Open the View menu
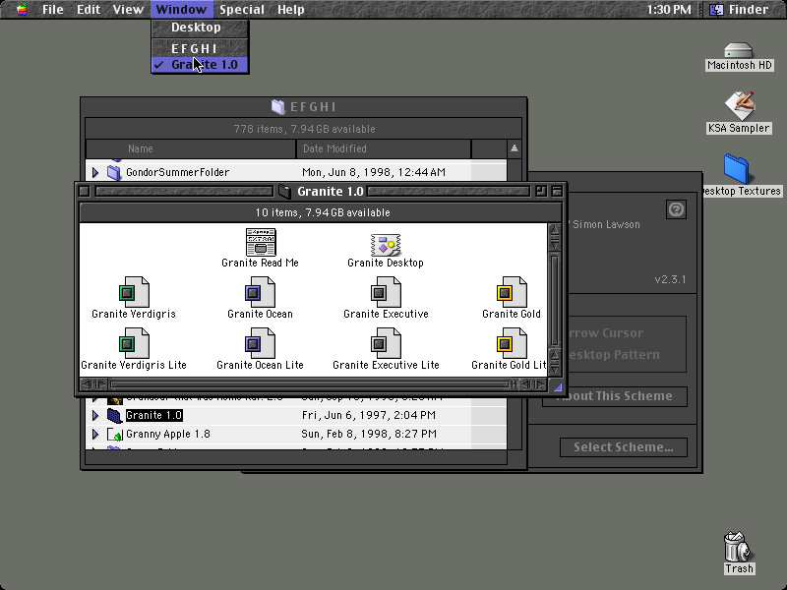This screenshot has height=590, width=787. (x=128, y=9)
